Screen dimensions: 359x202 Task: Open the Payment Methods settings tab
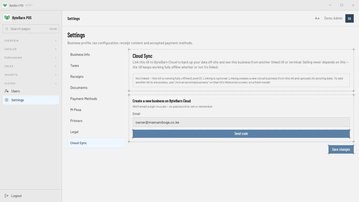96,99
